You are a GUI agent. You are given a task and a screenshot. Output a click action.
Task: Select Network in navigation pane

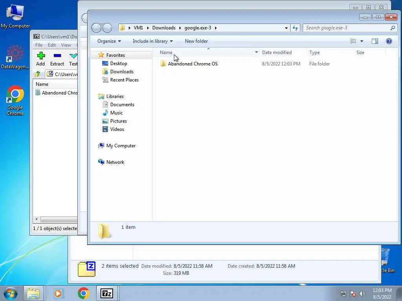(115, 162)
